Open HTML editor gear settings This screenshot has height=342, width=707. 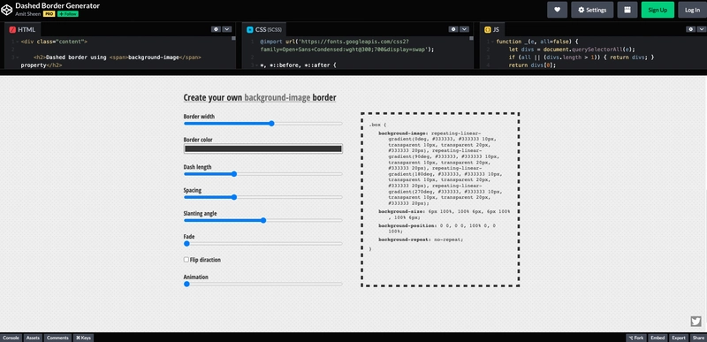click(x=216, y=29)
